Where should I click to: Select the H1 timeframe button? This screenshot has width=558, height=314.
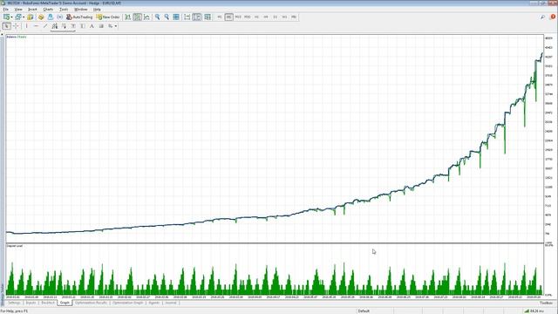[x=256, y=17]
